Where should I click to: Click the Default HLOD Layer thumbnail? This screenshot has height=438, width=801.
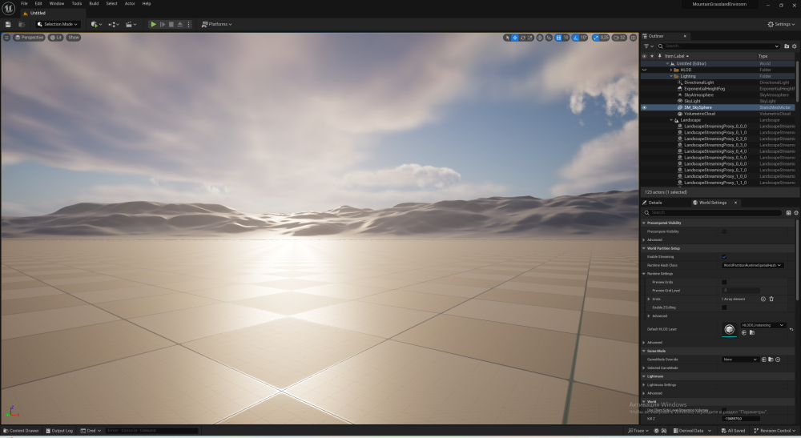coord(729,329)
